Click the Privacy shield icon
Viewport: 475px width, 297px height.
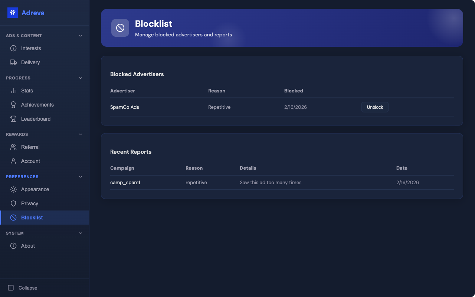pos(13,203)
